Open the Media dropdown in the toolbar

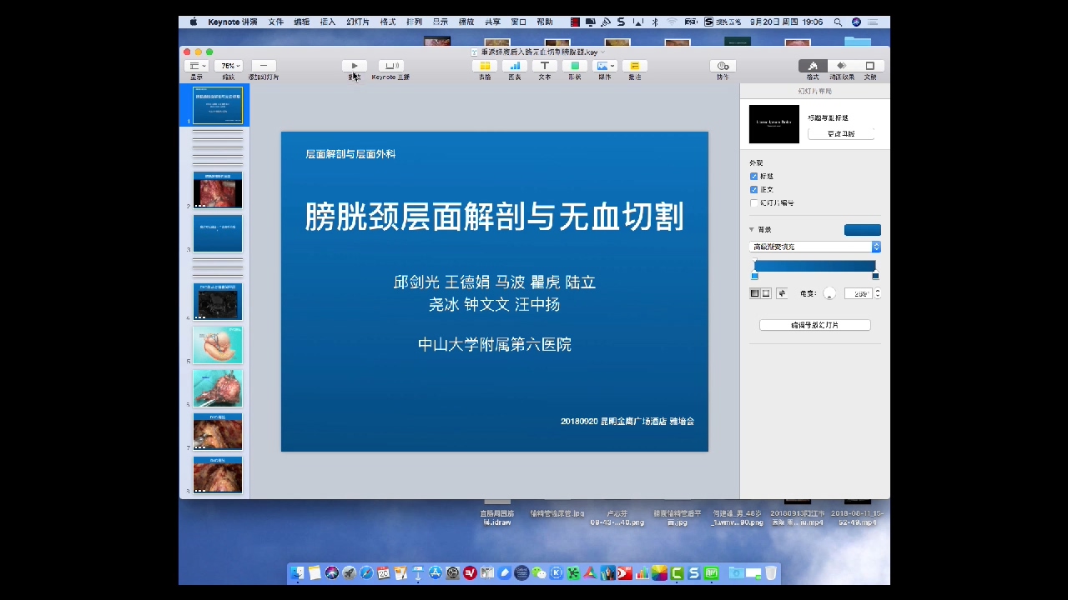[x=605, y=66]
